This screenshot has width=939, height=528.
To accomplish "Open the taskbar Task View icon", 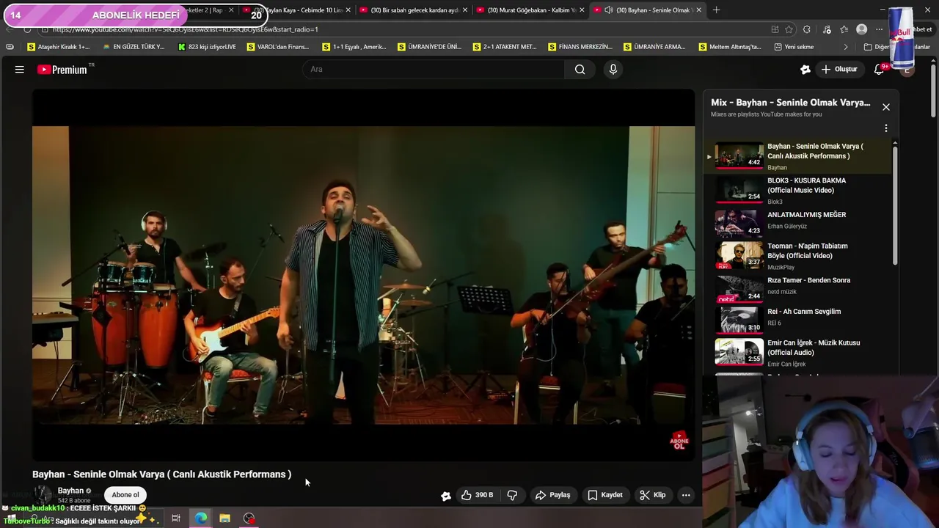I will click(176, 518).
